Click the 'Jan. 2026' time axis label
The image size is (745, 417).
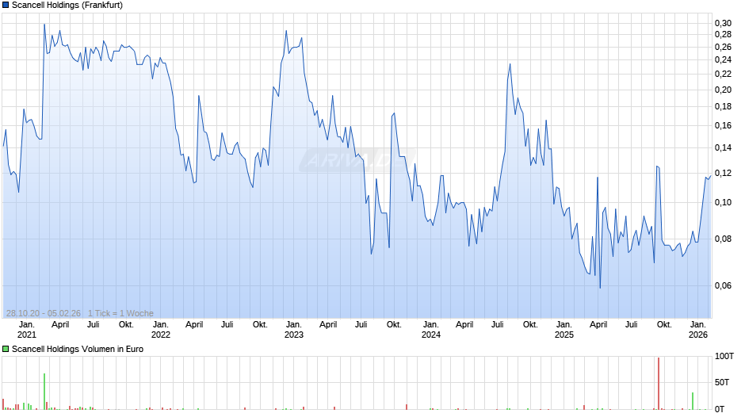(x=698, y=330)
